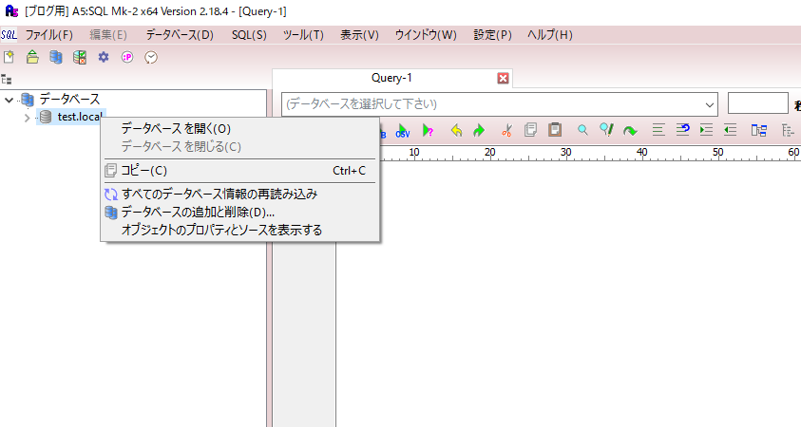The height and width of the screenshot is (427, 801).
Task: Click the open file folder icon
Action: 32,57
